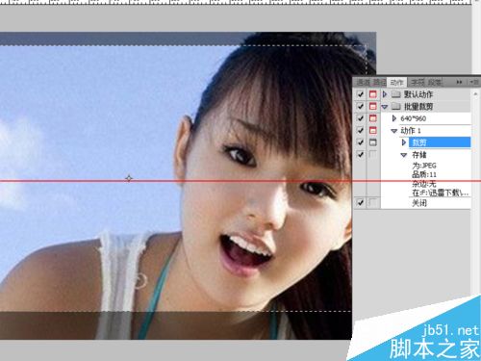Image resolution: width=481 pixels, height=361 pixels.
Task: Uncheck the 动作 1 action checkbox
Action: 361,130
